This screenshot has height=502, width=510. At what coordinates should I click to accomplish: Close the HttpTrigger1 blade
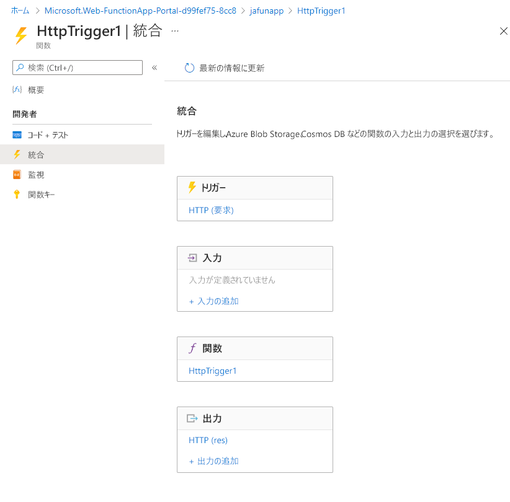point(504,31)
